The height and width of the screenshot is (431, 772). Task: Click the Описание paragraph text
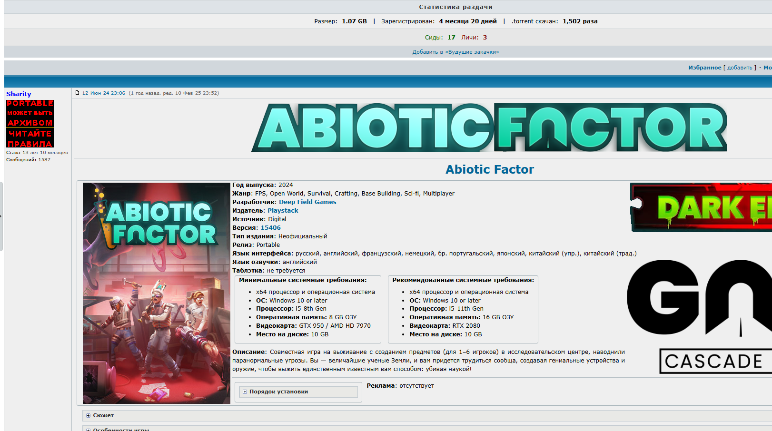[428, 361]
